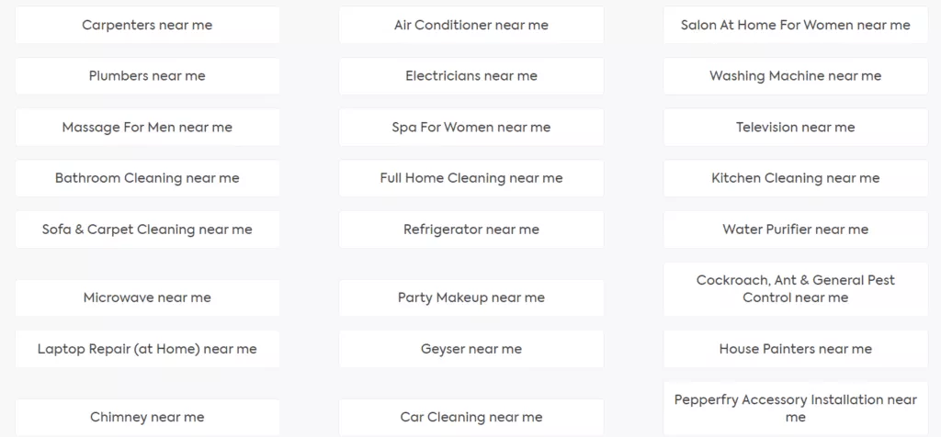This screenshot has width=941, height=437.
Task: Select Salon At Home For Women near me
Action: [x=795, y=26]
